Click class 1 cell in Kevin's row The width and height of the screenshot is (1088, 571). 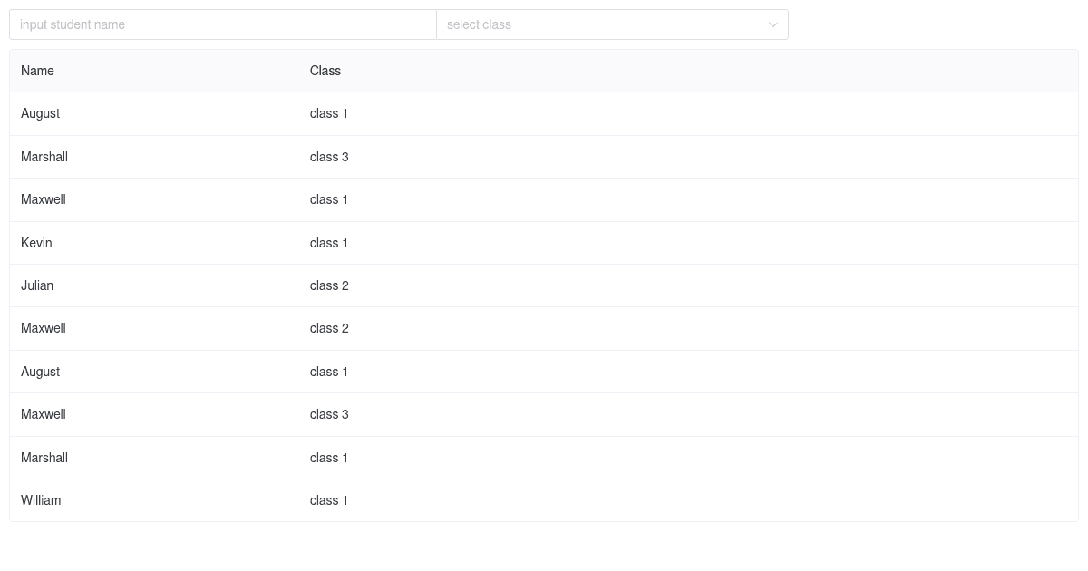click(x=328, y=242)
